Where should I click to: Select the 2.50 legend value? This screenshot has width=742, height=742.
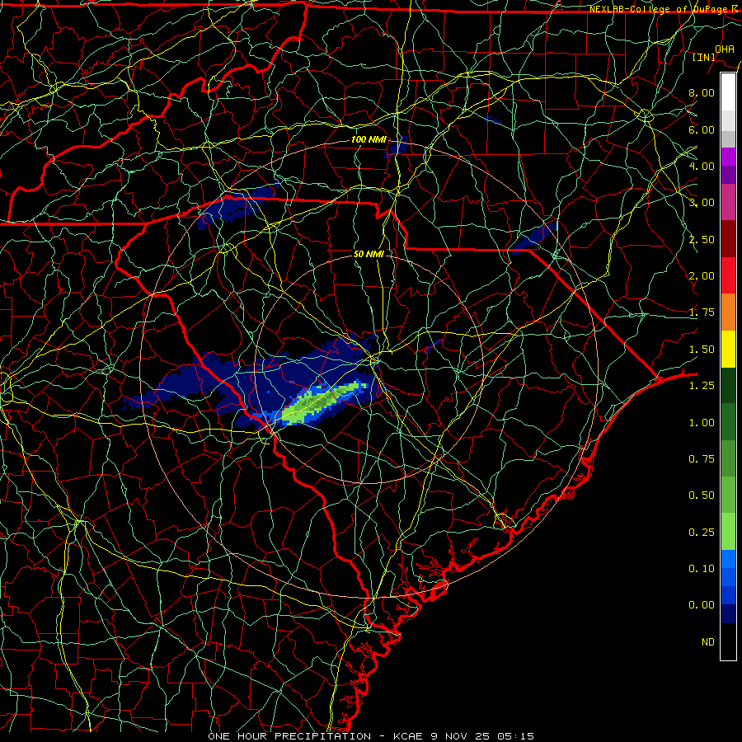[x=702, y=239]
